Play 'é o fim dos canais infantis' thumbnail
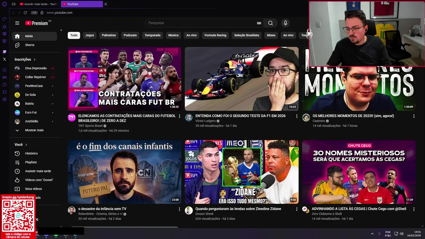Viewport: 425px width, 239px height. click(125, 172)
